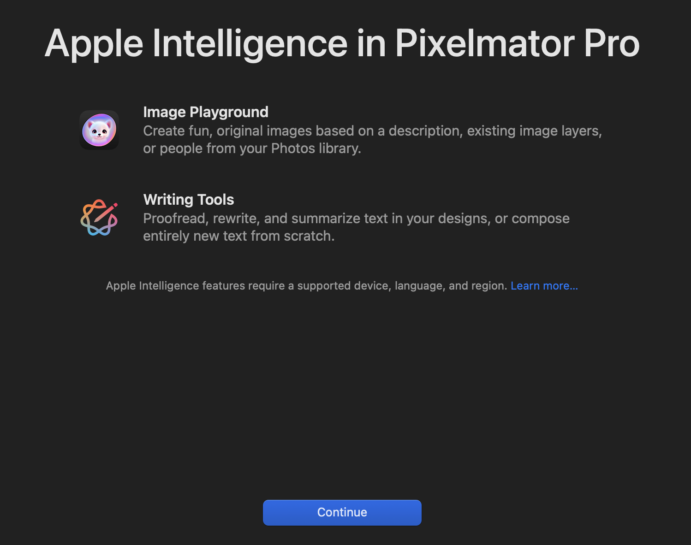Image resolution: width=691 pixels, height=545 pixels.
Task: Select the "Image Playground" heading
Action: tap(206, 112)
